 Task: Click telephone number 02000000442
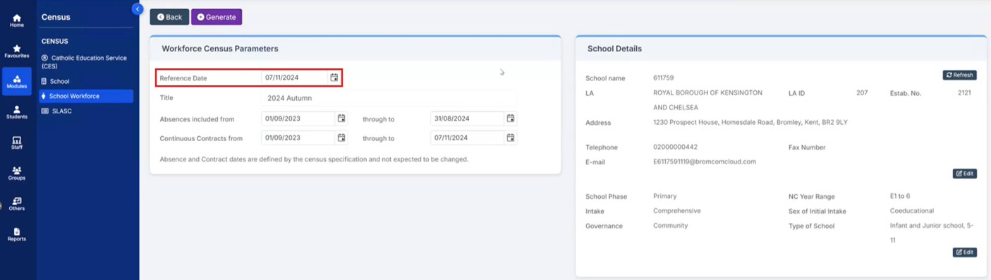click(675, 147)
